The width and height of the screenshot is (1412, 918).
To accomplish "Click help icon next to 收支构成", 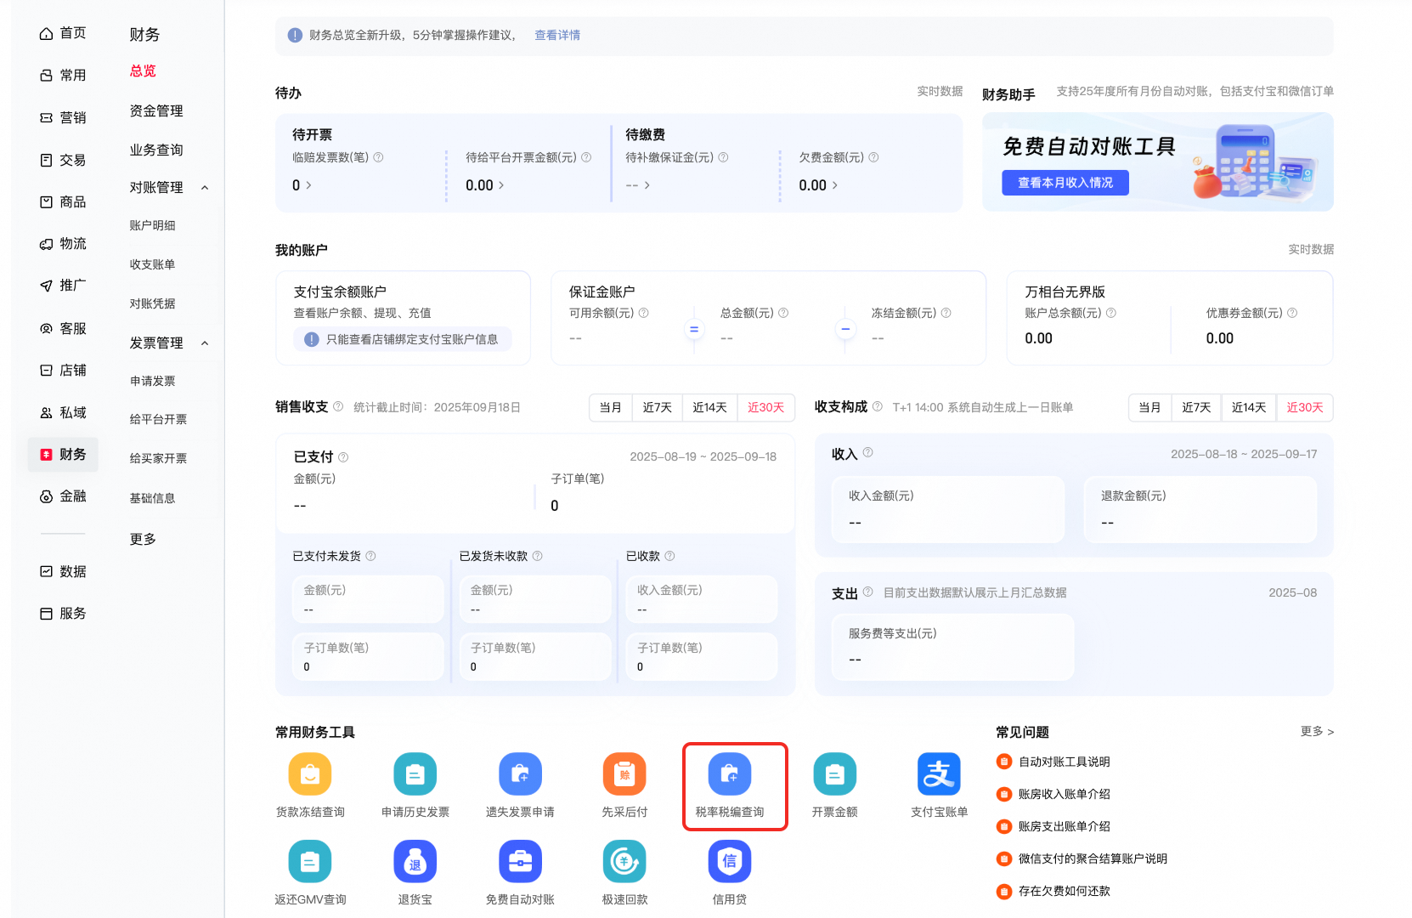I will pyautogui.click(x=878, y=406).
